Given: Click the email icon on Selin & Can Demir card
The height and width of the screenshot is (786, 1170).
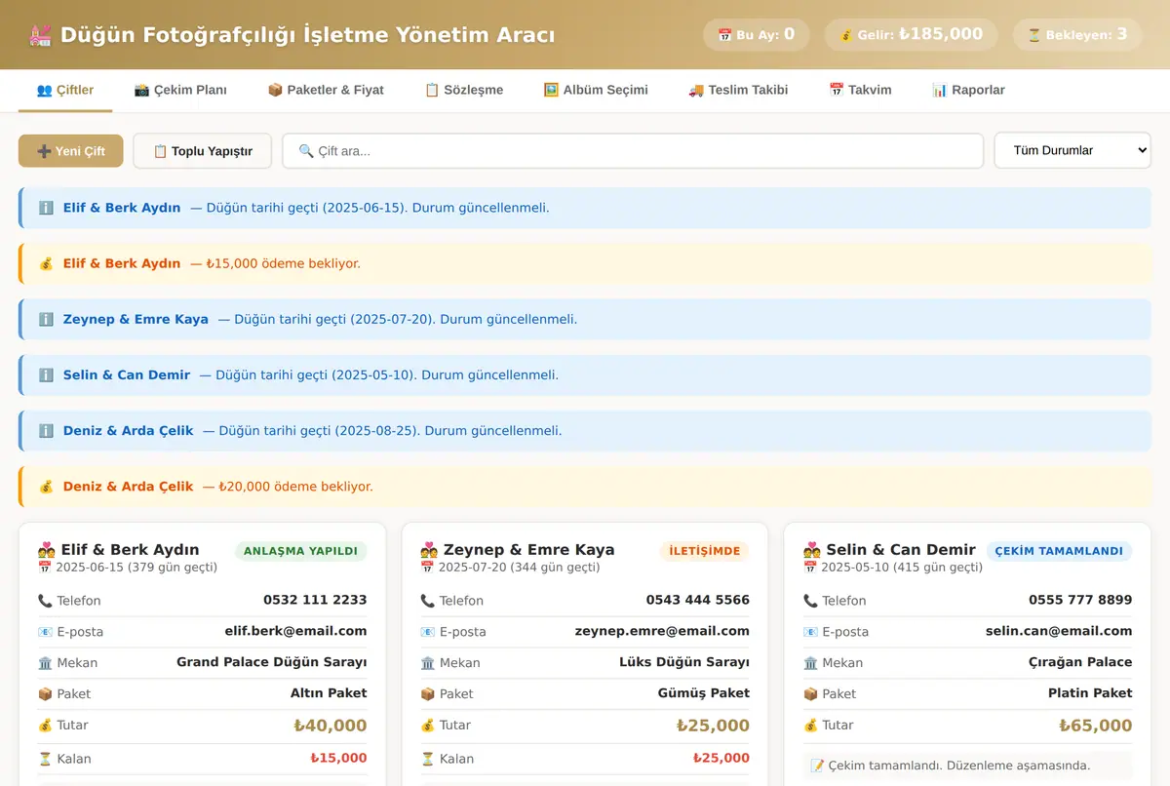Looking at the screenshot, I should (x=810, y=632).
